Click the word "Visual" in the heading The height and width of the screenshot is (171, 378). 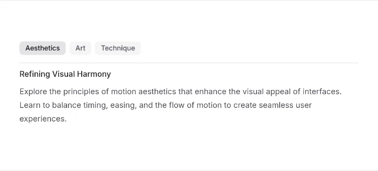64,74
